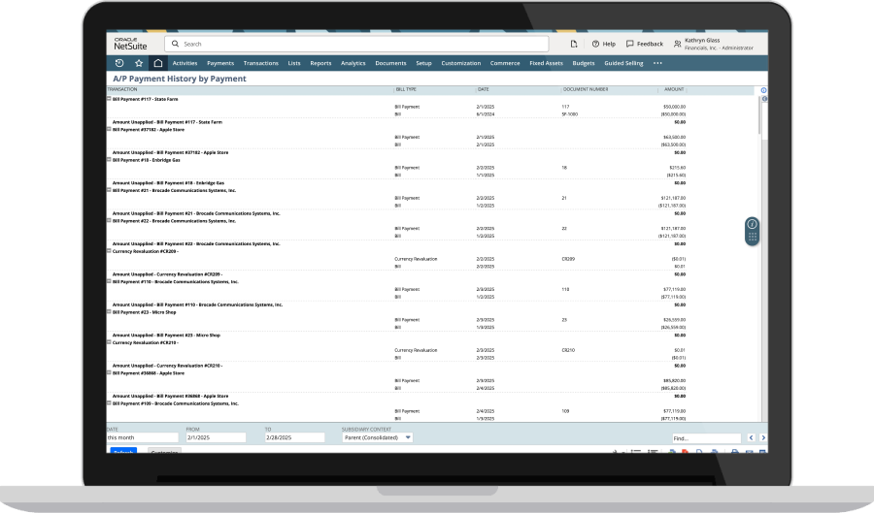
Task: Open the Subsidiary Context dropdown
Action: pyautogui.click(x=378, y=437)
